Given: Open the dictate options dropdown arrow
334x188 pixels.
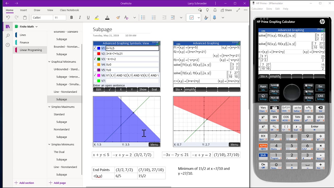Looking at the screenshot, I should [223, 17].
